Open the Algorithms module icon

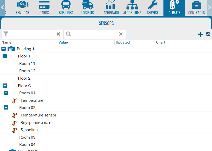pos(132,5)
